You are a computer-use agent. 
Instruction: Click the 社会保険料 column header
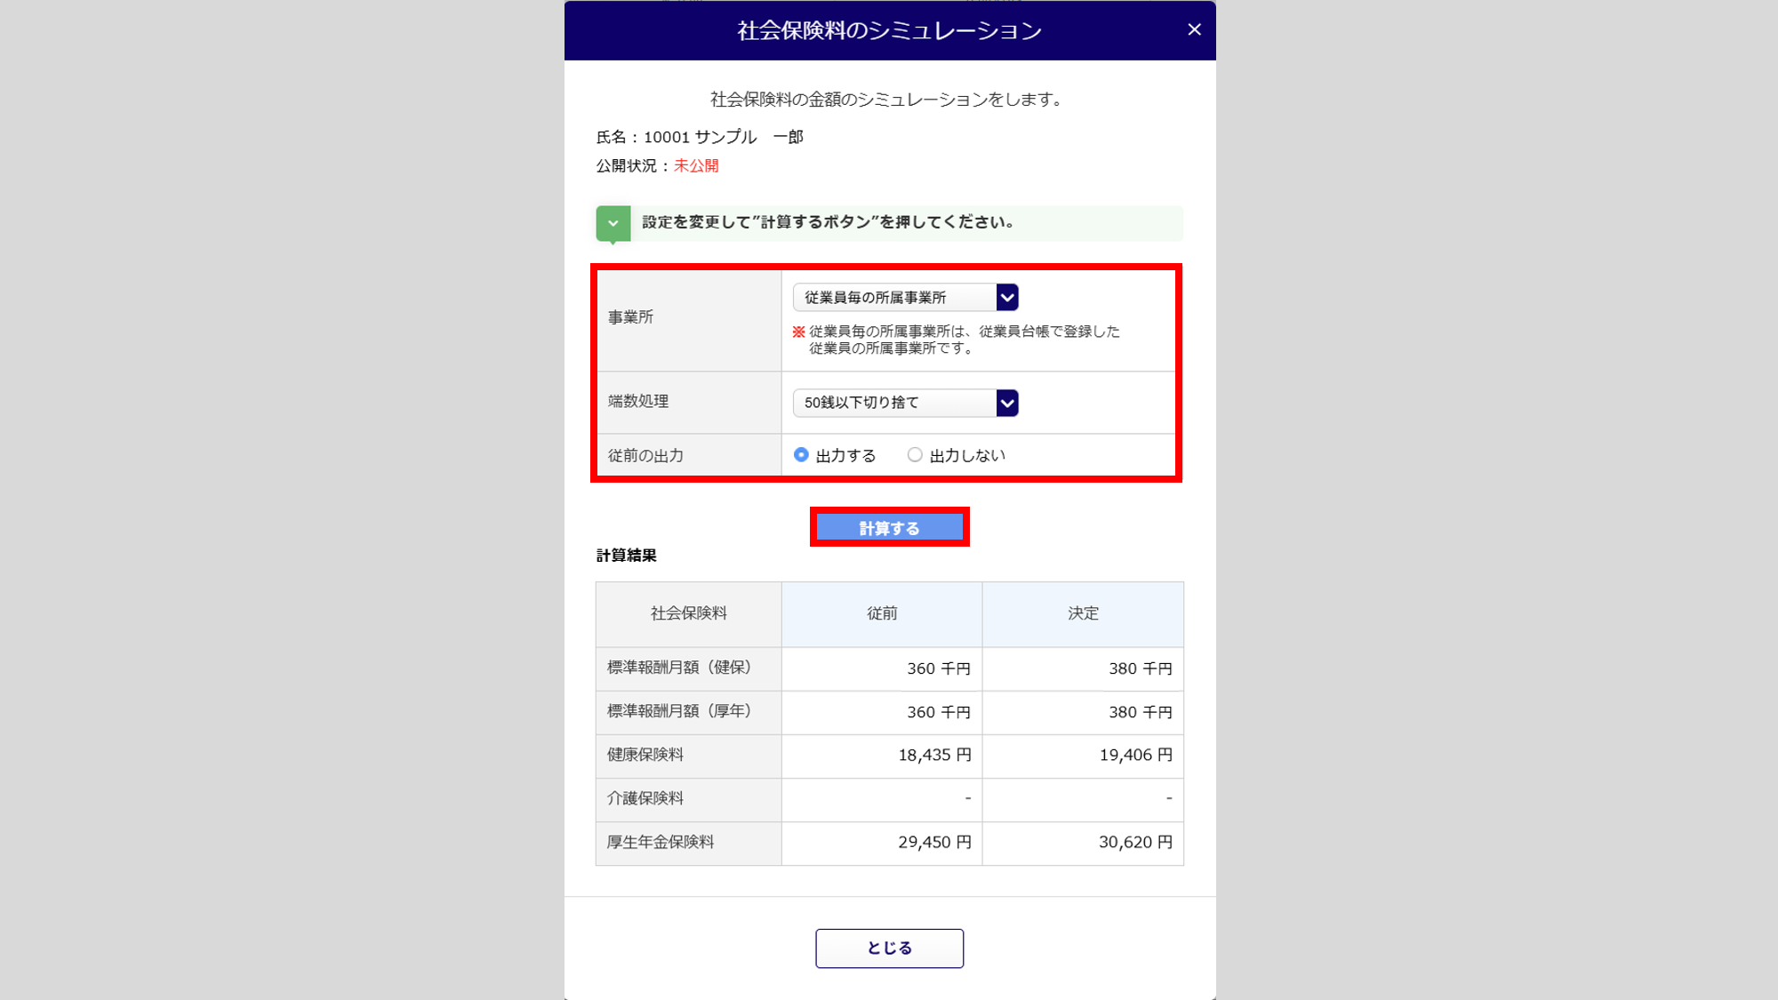pos(688,613)
